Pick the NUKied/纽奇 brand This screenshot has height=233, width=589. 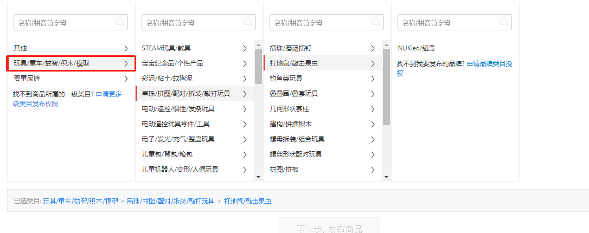pyautogui.click(x=416, y=48)
